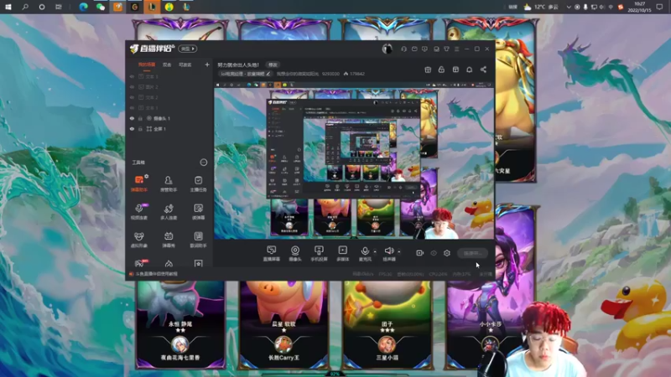This screenshot has height=377, width=671.
Task: Open settings gear on 弹幕助手 icon
Action: pyautogui.click(x=147, y=176)
